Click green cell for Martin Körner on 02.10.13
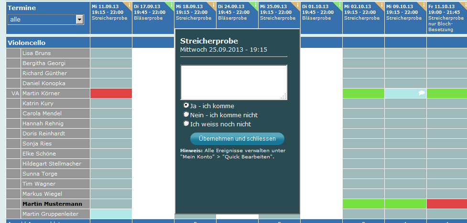467x223 pixels. [x=363, y=93]
